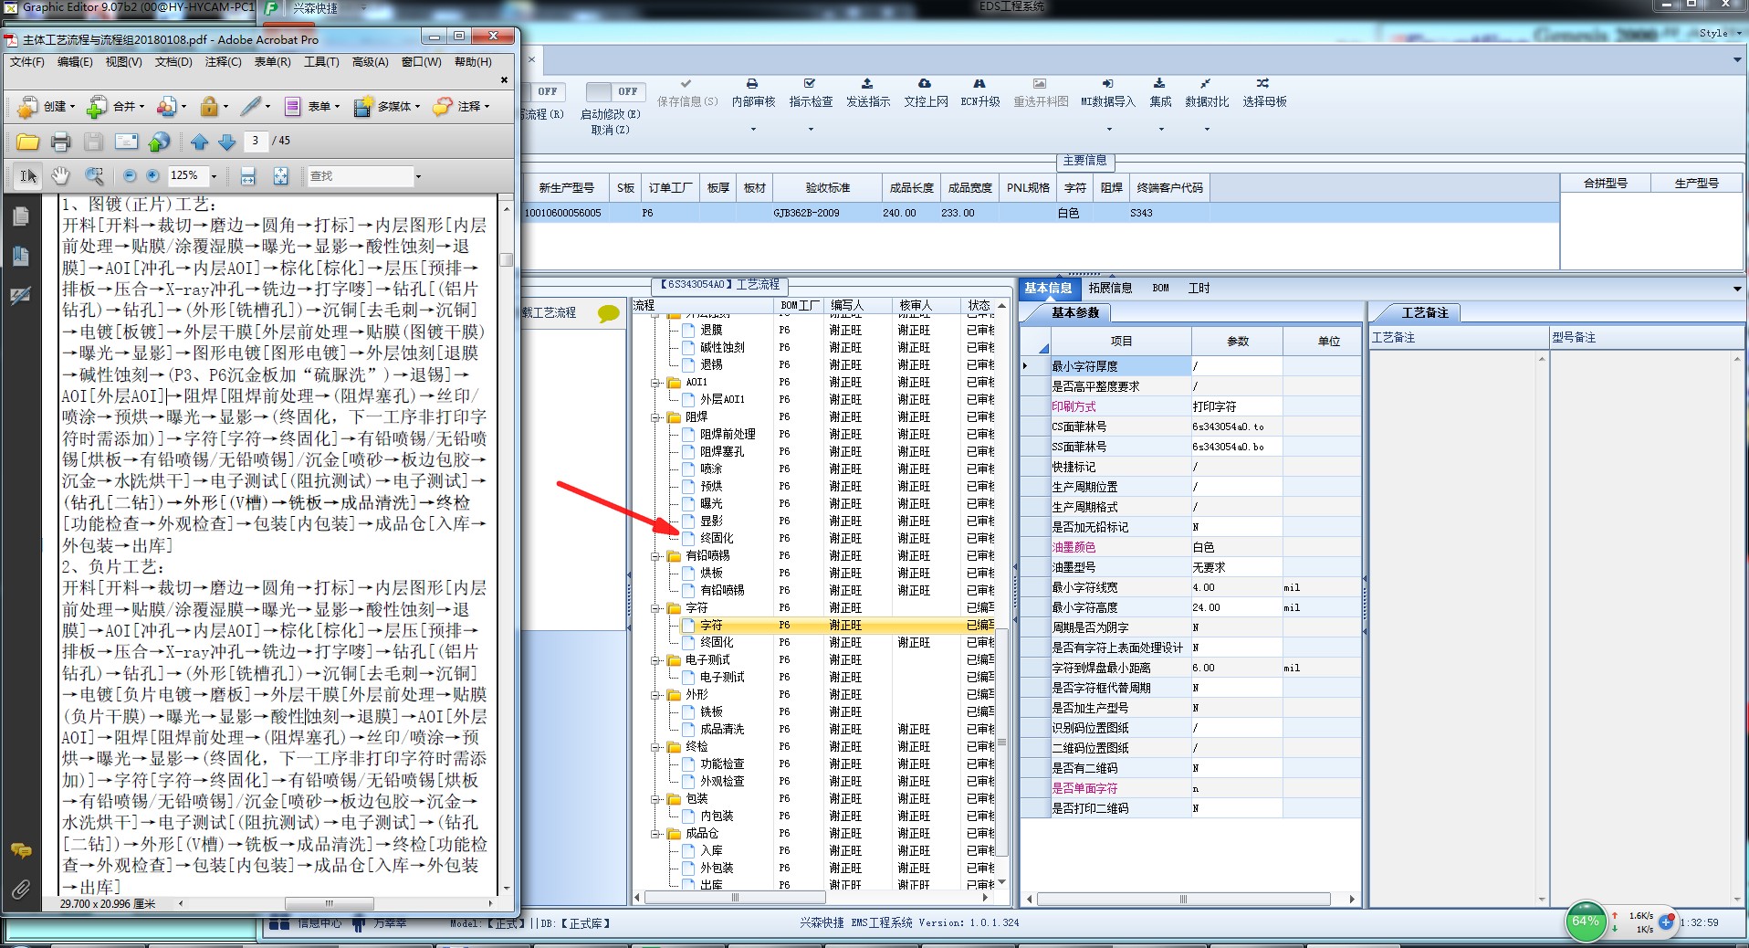Collapse the 有铅喷锡 tree folder
This screenshot has height=948, width=1749.
(x=655, y=556)
